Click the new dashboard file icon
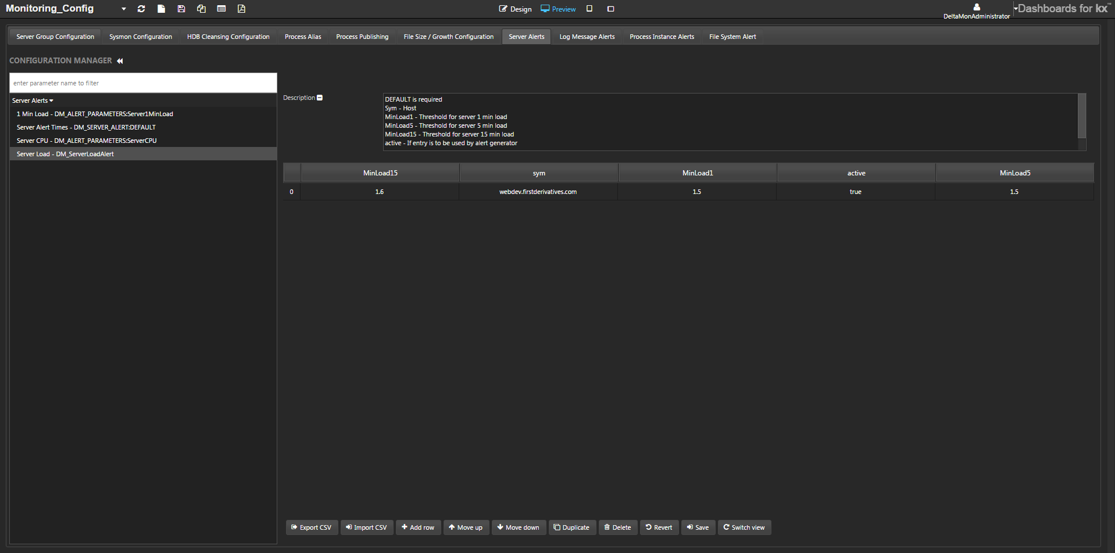The height and width of the screenshot is (553, 1115). click(x=161, y=9)
